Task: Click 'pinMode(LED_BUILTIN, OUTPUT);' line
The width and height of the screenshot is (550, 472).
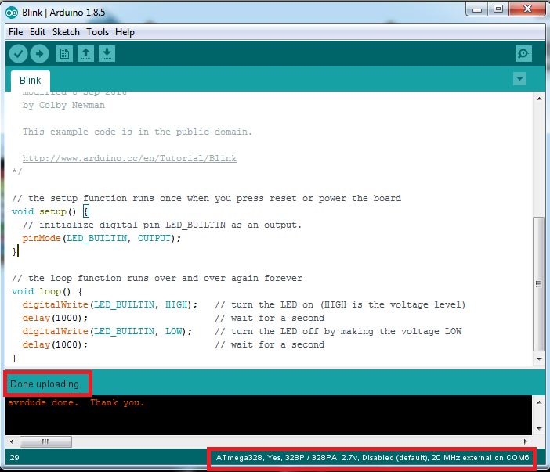Action: [102, 238]
